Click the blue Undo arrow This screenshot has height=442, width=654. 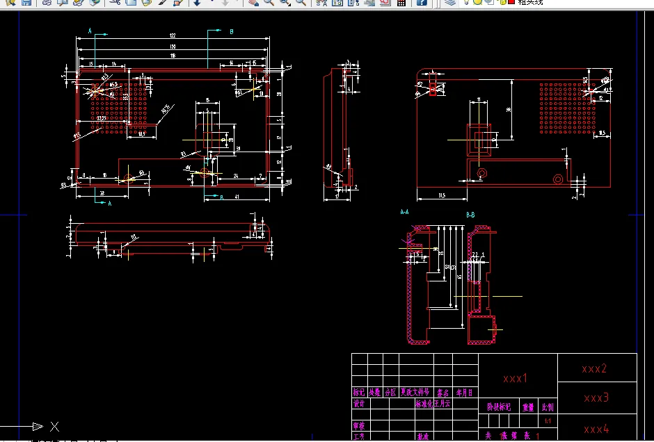click(197, 3)
